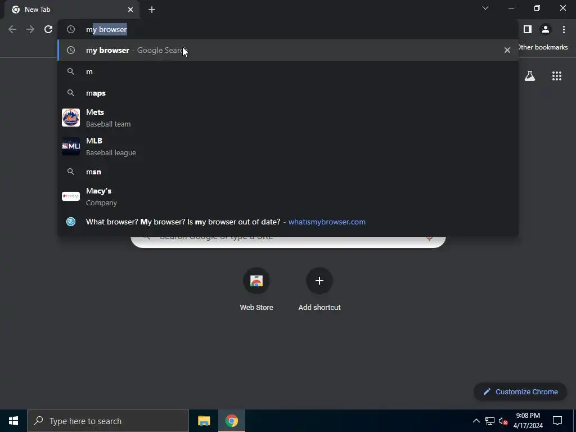Open File Explorer from the taskbar
Screen dimensions: 576x432
[204, 421]
